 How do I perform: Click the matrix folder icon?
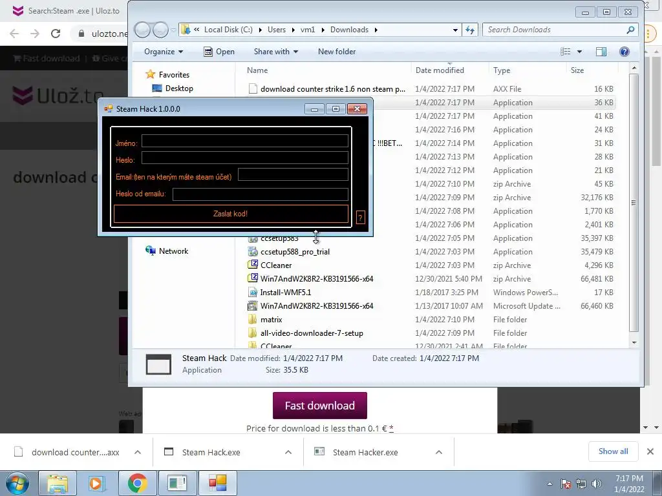pos(253,319)
